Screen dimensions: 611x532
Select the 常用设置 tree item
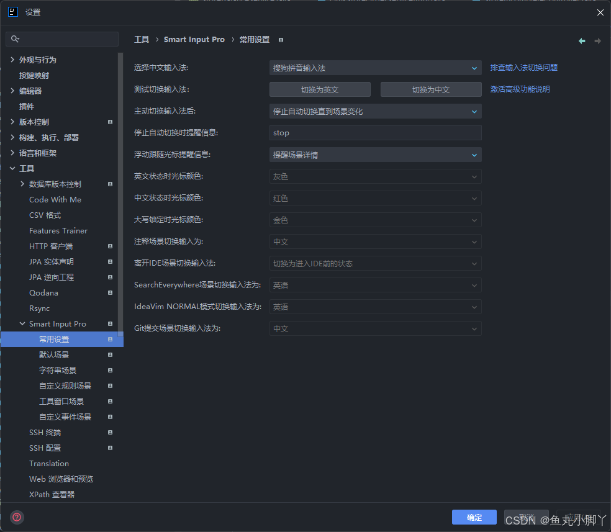click(62, 339)
